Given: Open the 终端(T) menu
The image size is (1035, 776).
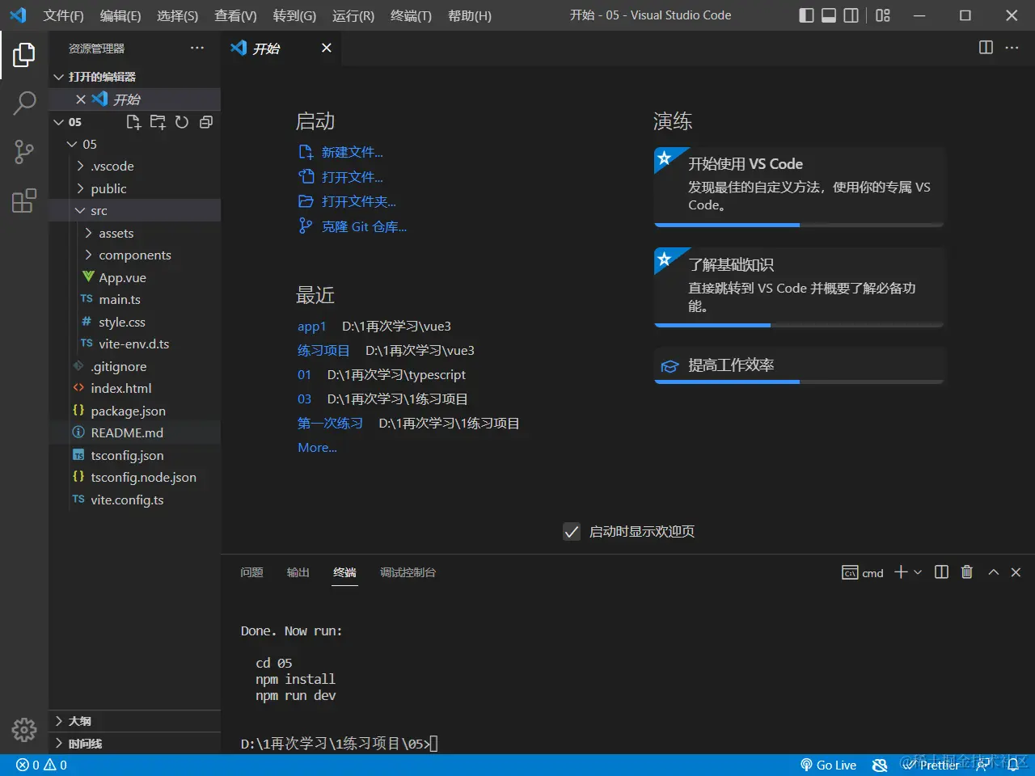Looking at the screenshot, I should pyautogui.click(x=411, y=15).
